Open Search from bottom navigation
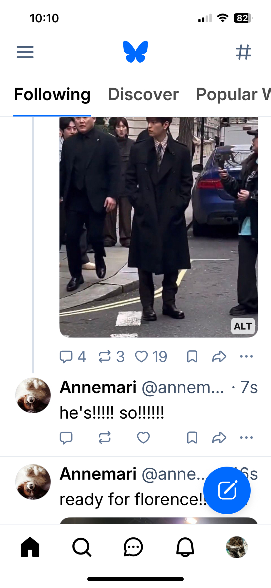 pos(82,547)
